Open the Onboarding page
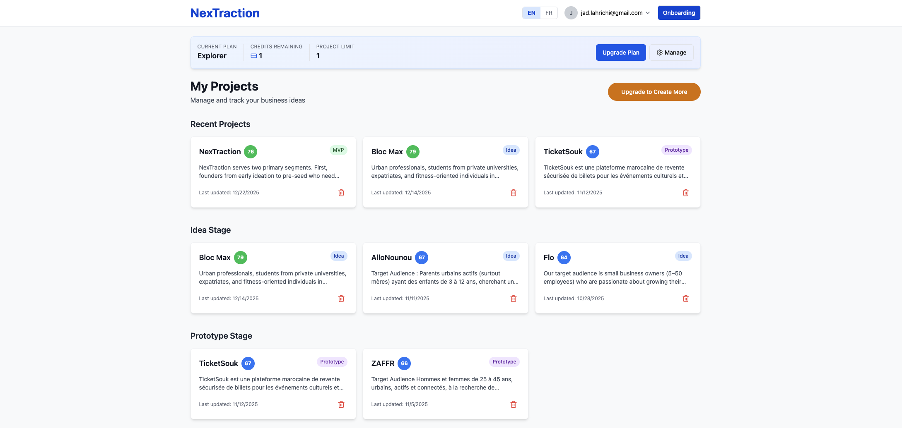 coord(679,12)
